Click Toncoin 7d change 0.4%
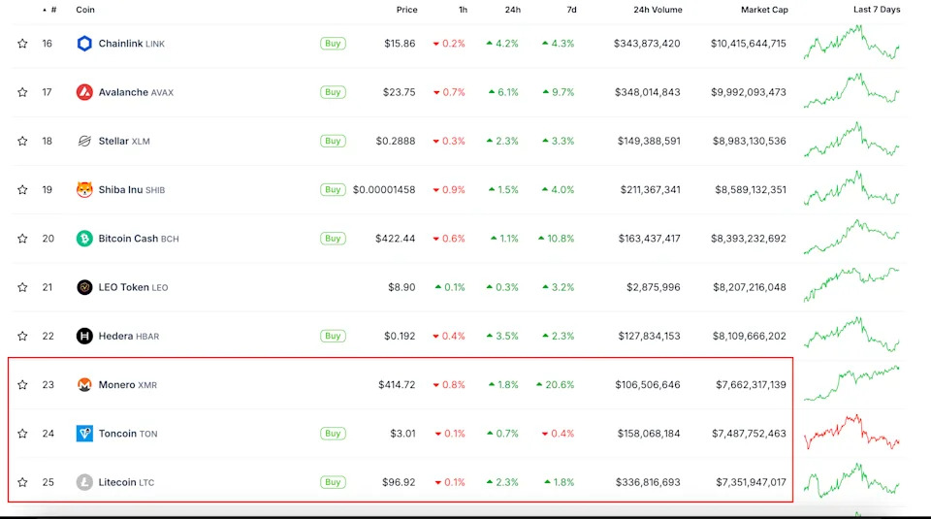The height and width of the screenshot is (519, 931). 558,433
